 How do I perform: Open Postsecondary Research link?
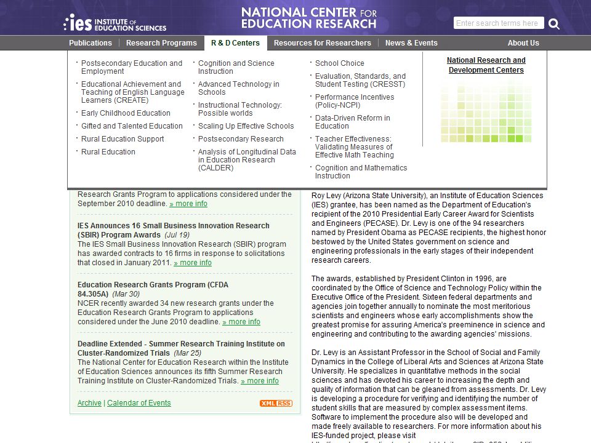(x=241, y=138)
